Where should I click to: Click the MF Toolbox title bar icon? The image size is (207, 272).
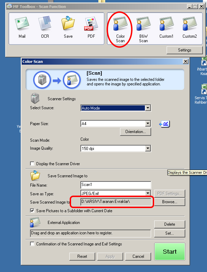pos(9,7)
